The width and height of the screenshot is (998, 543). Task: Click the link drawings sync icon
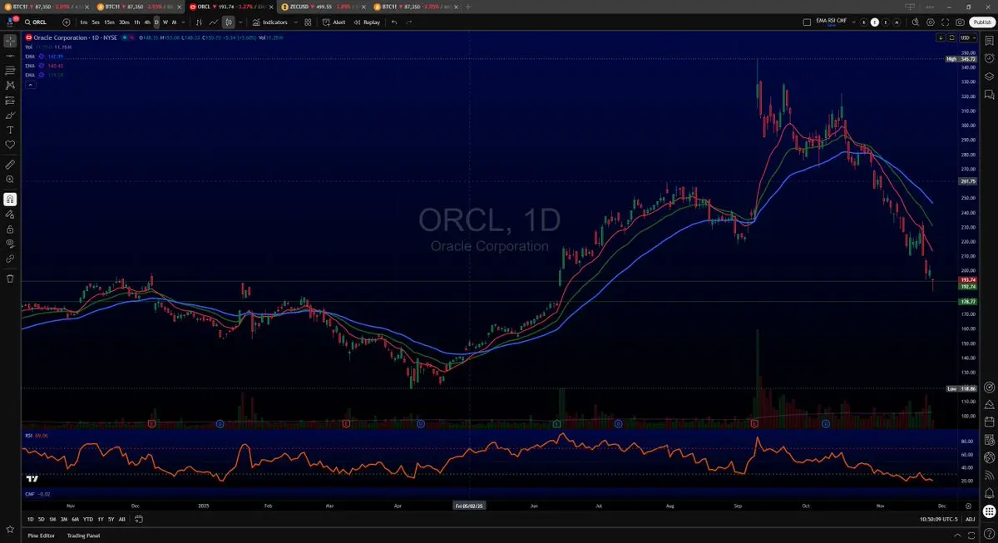tap(10, 259)
